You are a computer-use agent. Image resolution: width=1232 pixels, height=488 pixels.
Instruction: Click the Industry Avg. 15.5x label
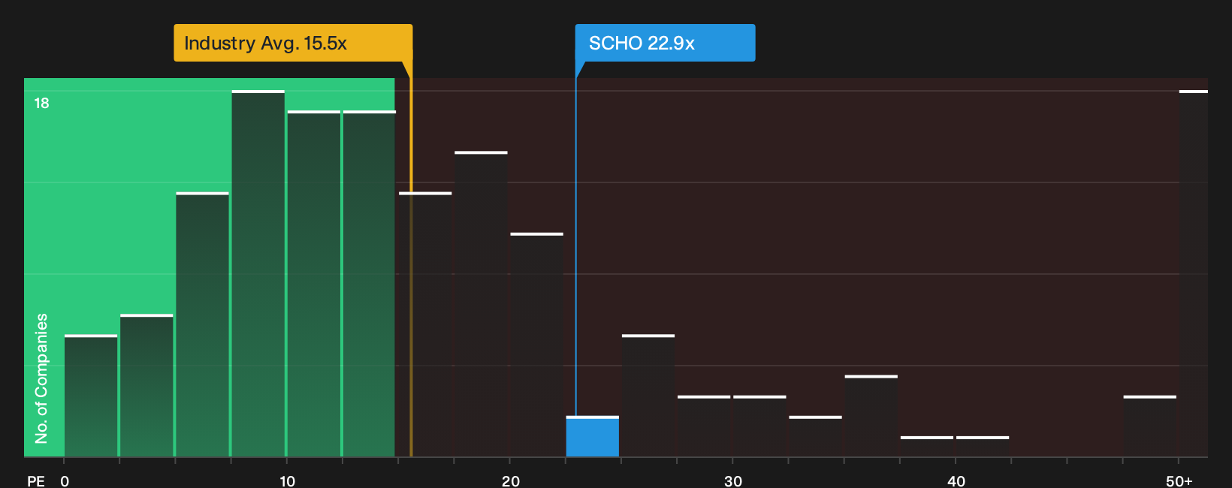(293, 43)
